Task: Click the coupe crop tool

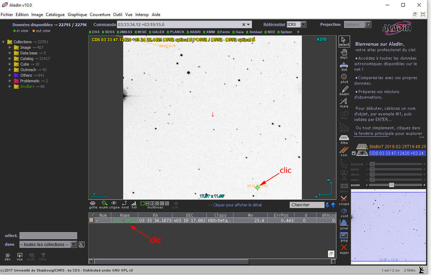Action: [344, 200]
